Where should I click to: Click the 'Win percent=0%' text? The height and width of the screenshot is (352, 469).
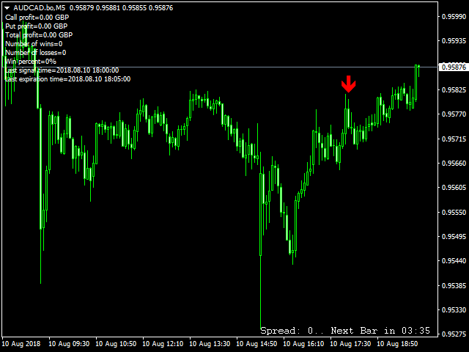click(31, 62)
